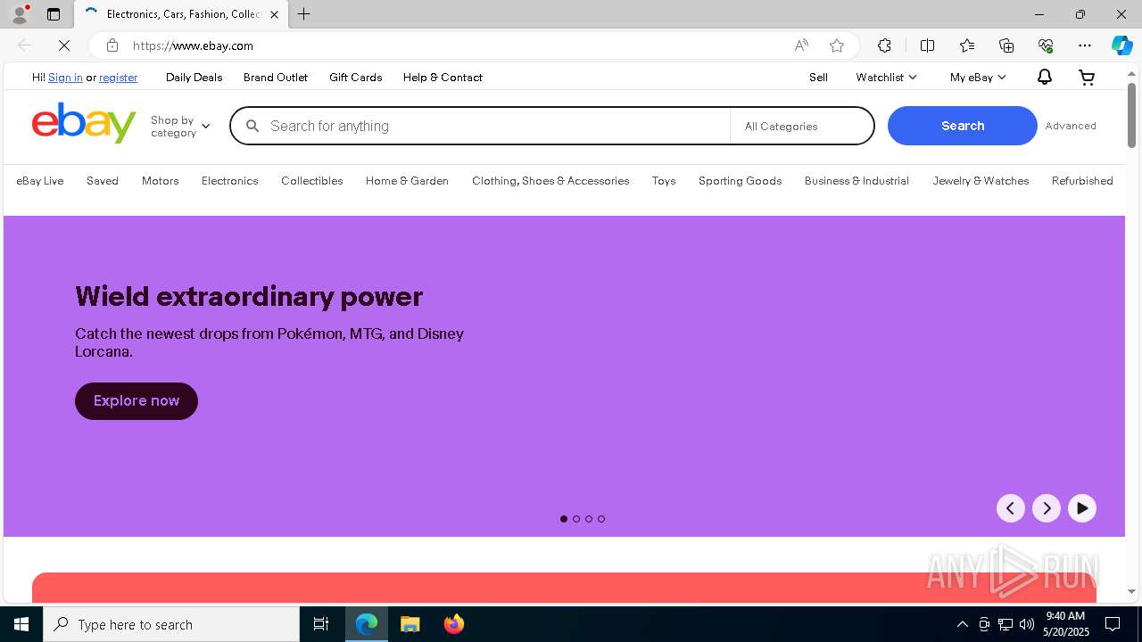The image size is (1142, 642).
Task: Open the Electronics category
Action: (230, 181)
